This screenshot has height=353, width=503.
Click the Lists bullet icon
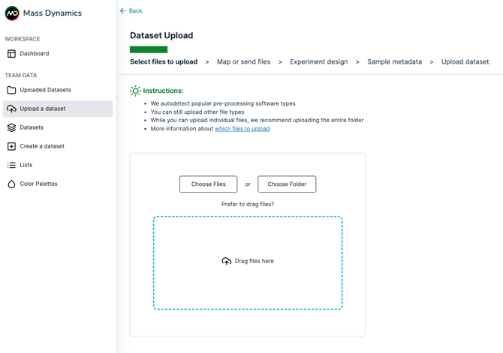click(x=11, y=165)
